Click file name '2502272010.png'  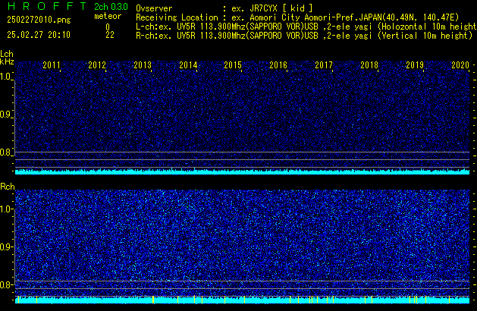[39, 20]
